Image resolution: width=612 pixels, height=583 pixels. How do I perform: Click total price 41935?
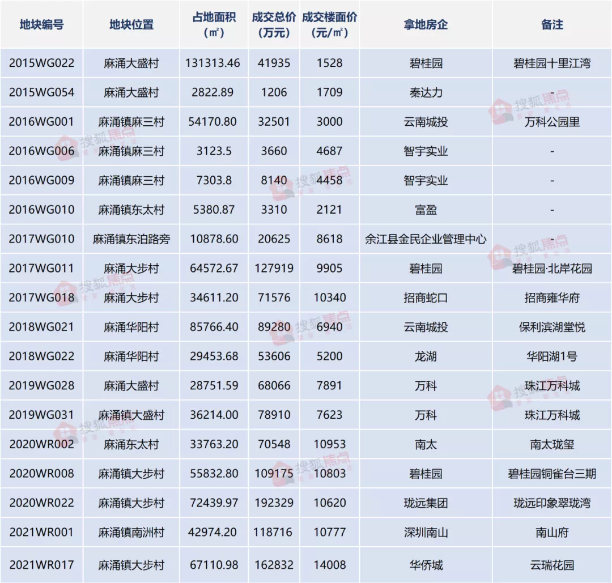pyautogui.click(x=274, y=63)
